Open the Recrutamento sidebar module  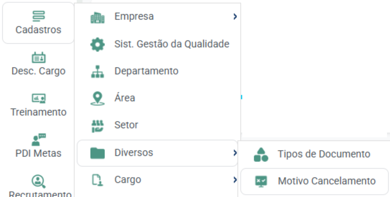pyautogui.click(x=40, y=186)
